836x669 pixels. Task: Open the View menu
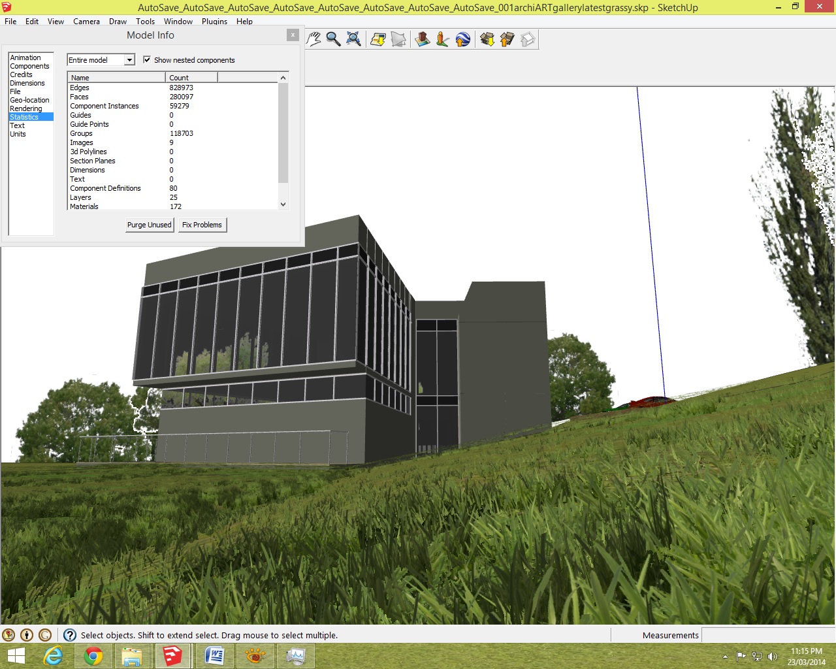pos(56,22)
